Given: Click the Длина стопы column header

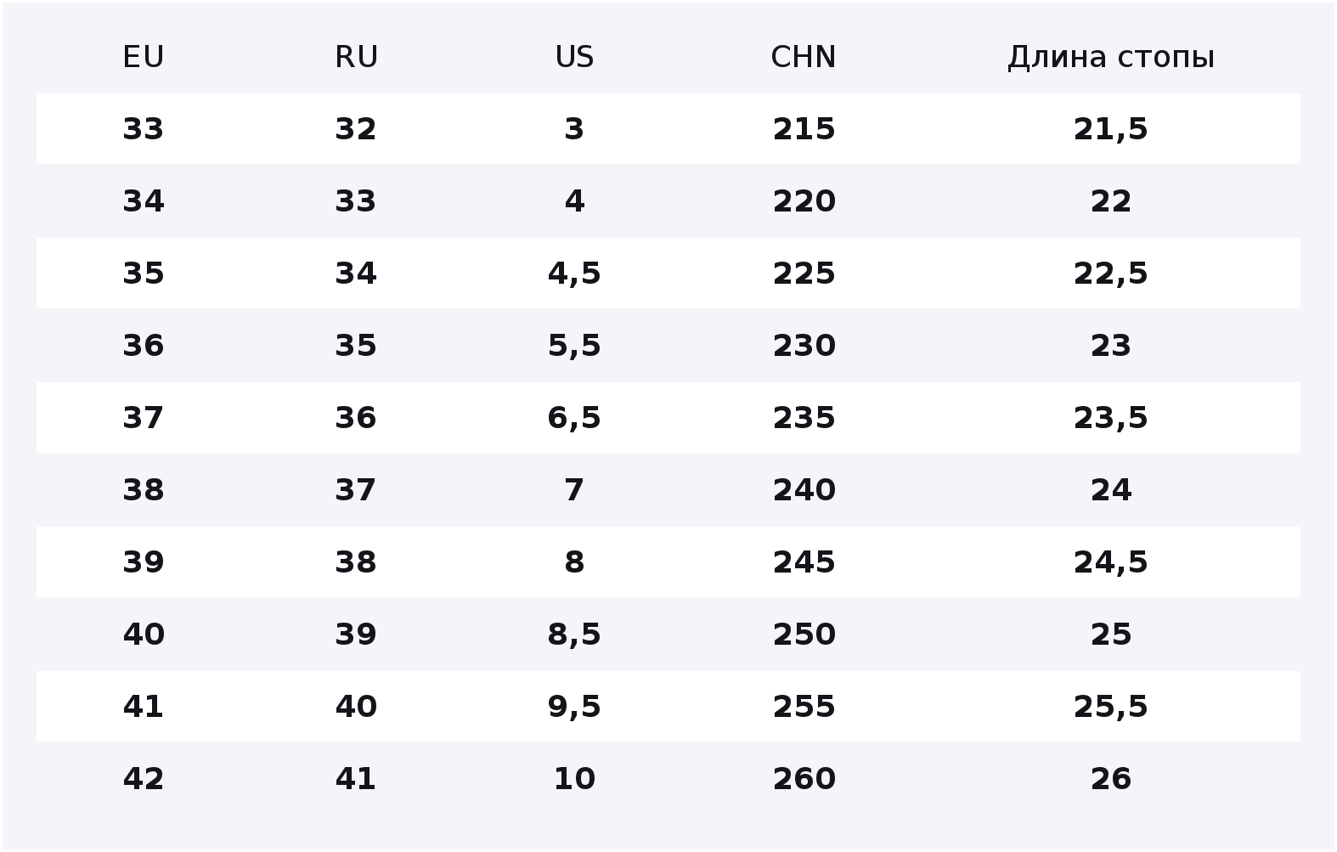Looking at the screenshot, I should (1111, 57).
